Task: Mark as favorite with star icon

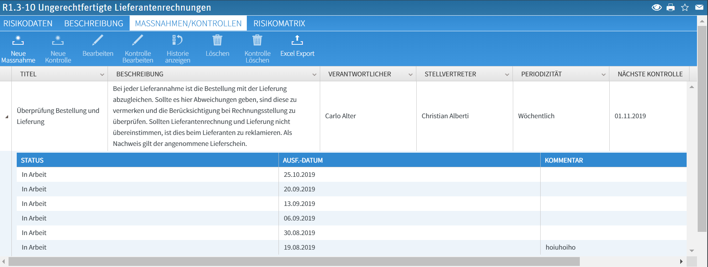Action: 685,7
